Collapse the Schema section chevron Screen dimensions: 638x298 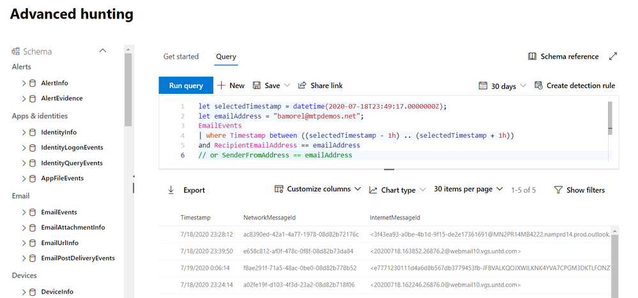[103, 51]
